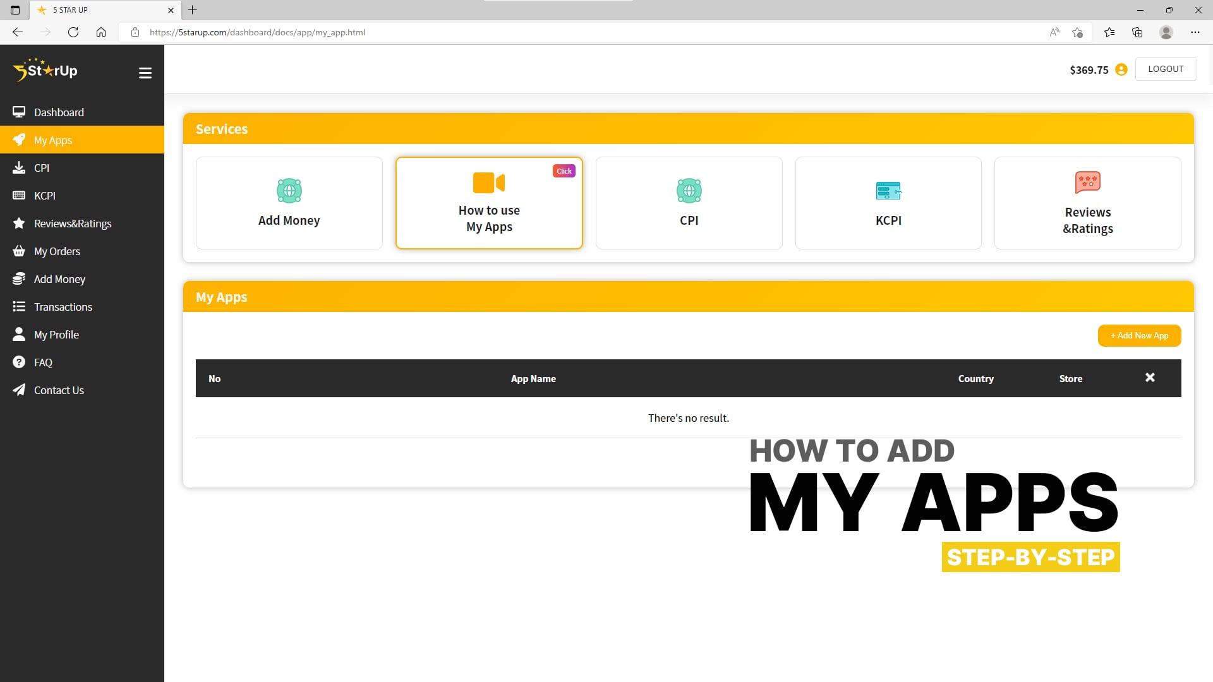The width and height of the screenshot is (1213, 682).
Task: Go to Reviews&Ratings in sidebar
Action: (x=82, y=224)
